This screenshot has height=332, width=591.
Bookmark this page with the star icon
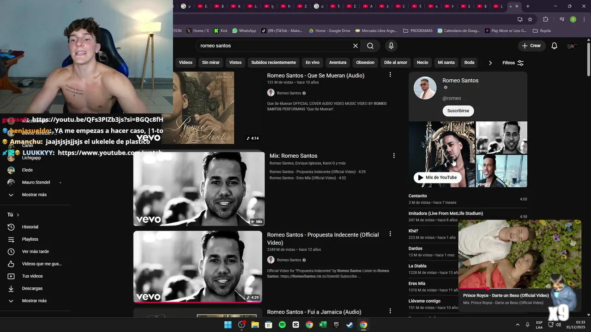click(x=530, y=19)
